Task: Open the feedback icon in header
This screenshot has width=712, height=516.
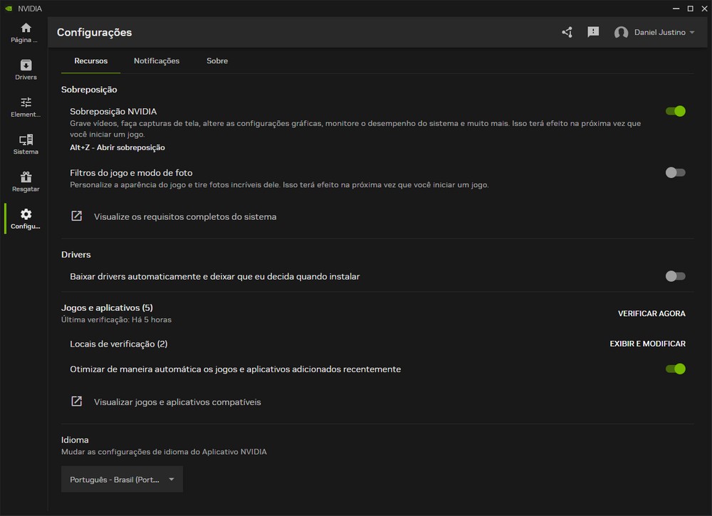Action: point(593,32)
